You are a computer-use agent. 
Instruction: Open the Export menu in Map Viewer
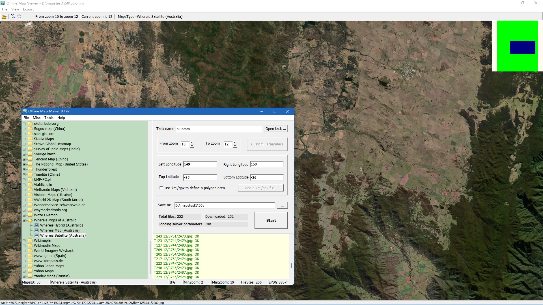point(28,9)
